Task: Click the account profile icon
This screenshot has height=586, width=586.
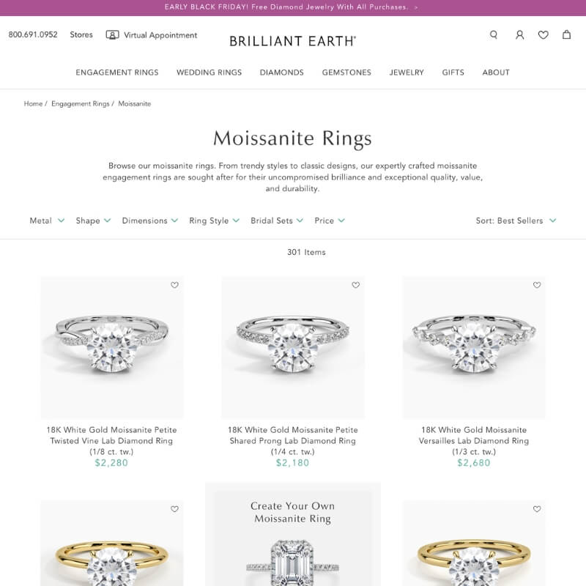Action: pyautogui.click(x=519, y=34)
